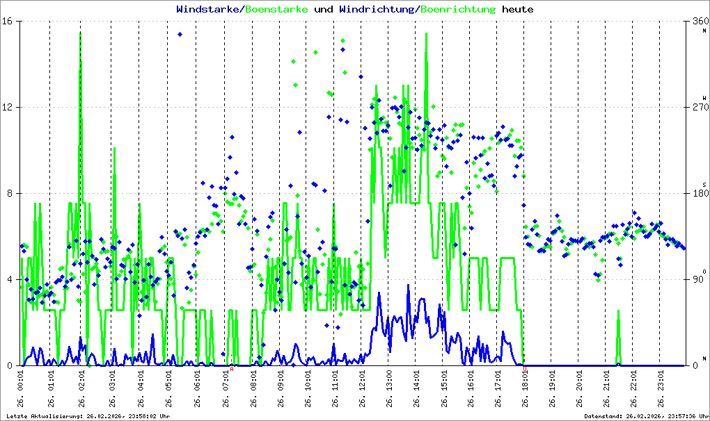Click the time label 26. 21:01

point(606,388)
